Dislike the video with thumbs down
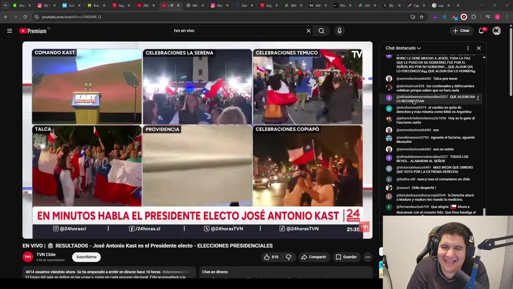The image size is (513, 289). 289,257
